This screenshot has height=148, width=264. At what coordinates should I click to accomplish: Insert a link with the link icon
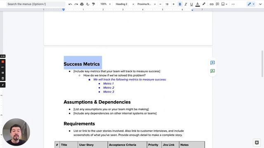coord(212,4)
